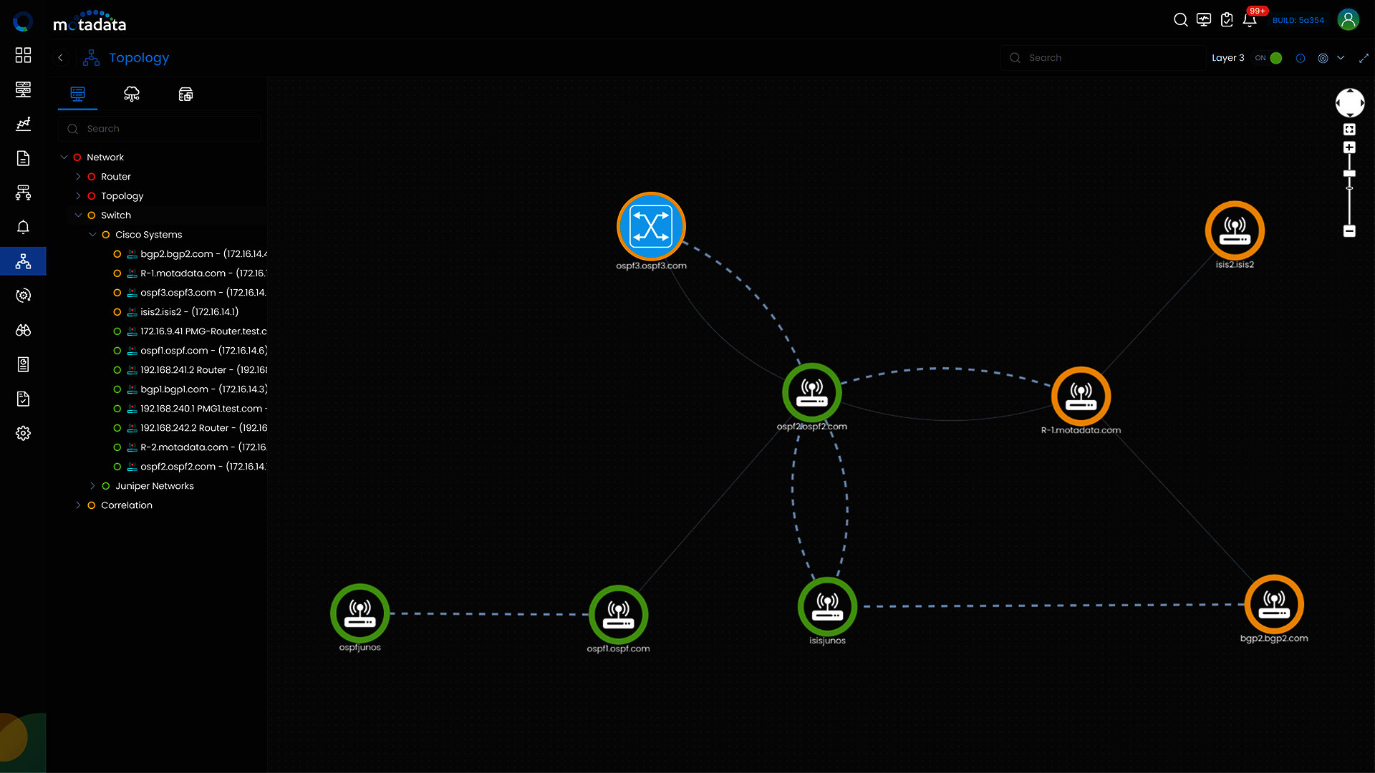Expand topology to fullscreen
This screenshot has width=1375, height=773.
tap(1364, 58)
